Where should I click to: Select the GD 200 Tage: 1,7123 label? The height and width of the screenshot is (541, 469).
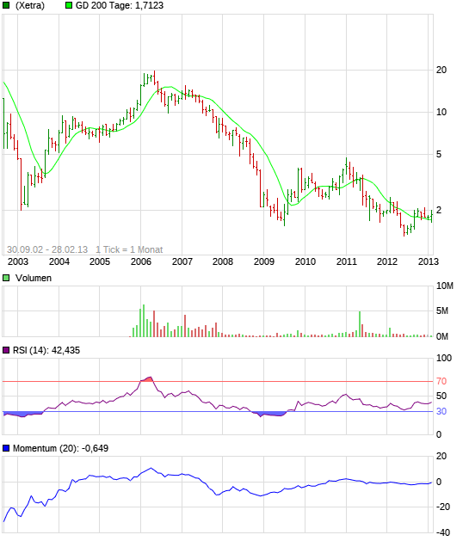[x=120, y=5]
